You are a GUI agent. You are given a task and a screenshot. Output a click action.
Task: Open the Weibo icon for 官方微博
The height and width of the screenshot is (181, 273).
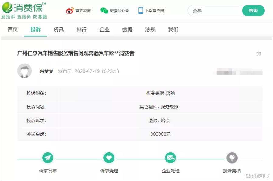pos(70,11)
